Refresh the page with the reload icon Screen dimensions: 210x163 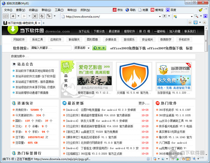pyautogui.click(x=42, y=16)
